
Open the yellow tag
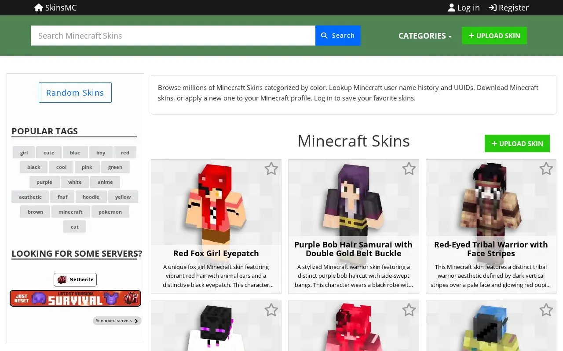pyautogui.click(x=123, y=197)
